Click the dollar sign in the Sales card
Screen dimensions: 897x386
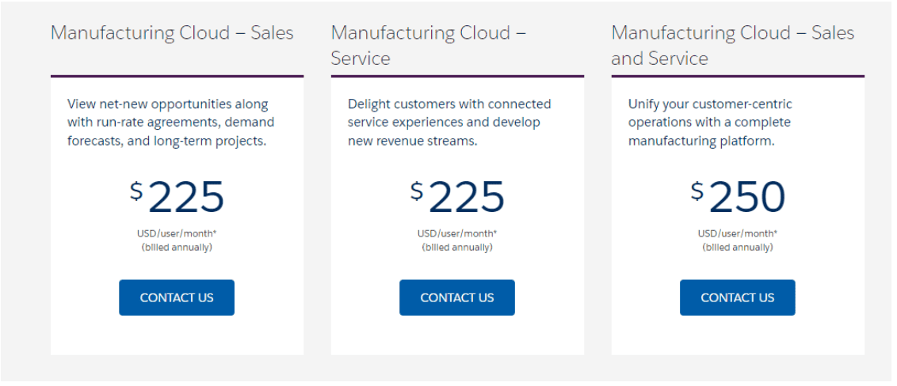(x=136, y=191)
